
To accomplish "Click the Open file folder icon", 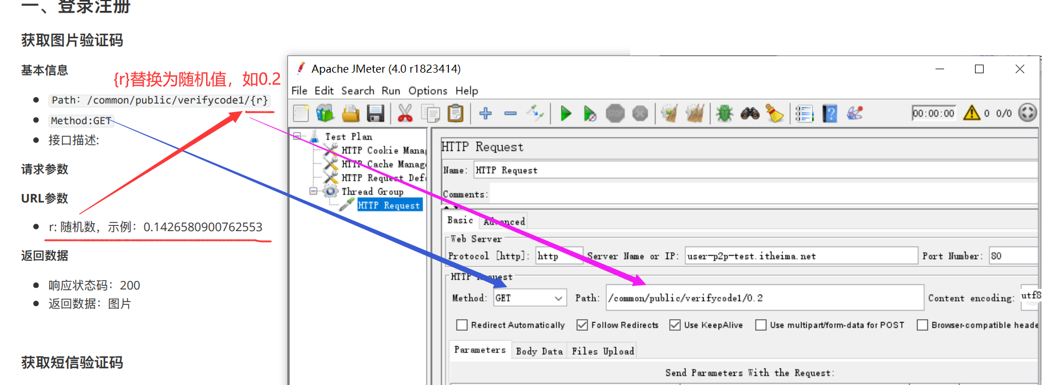I will click(350, 113).
